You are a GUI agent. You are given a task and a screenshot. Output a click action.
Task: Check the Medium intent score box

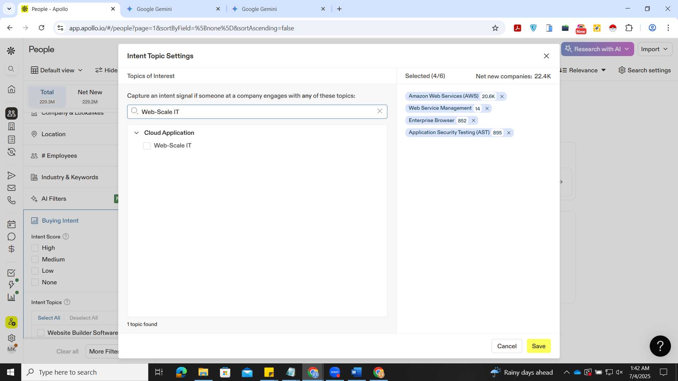tap(35, 259)
